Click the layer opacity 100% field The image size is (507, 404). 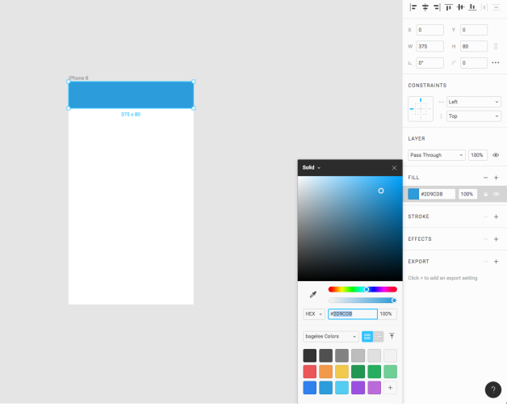coord(478,155)
